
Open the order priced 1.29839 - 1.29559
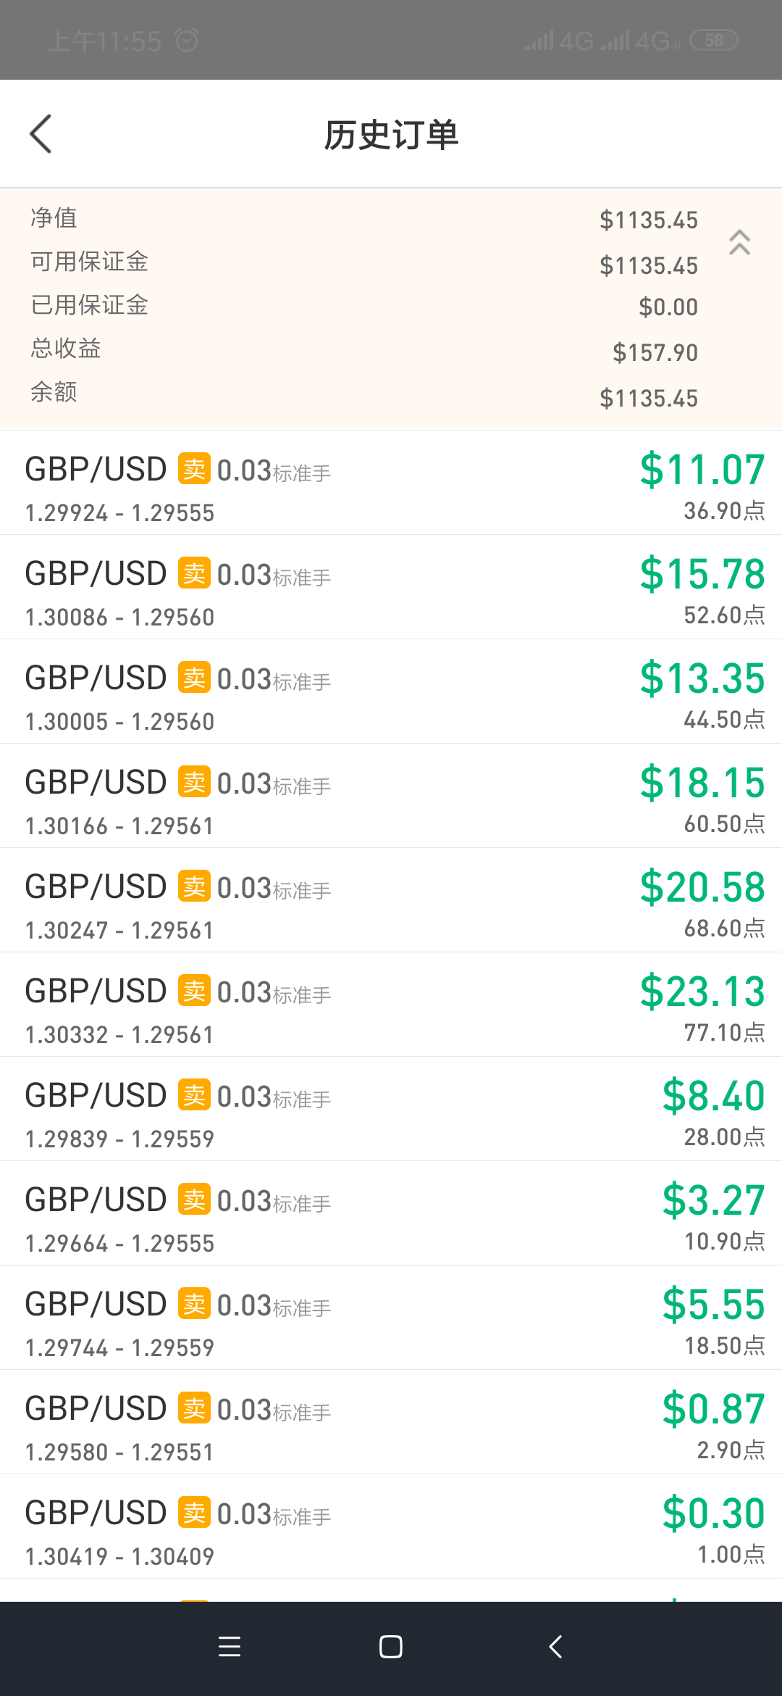(x=391, y=1110)
